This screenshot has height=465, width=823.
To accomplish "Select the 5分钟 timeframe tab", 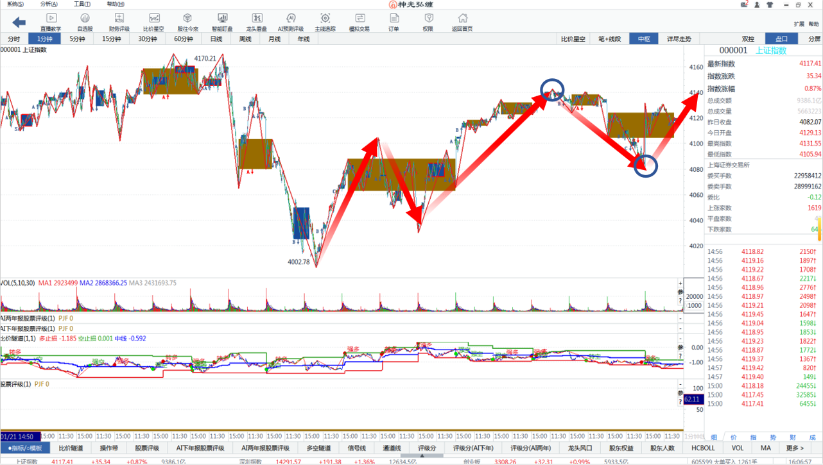I will coord(78,39).
